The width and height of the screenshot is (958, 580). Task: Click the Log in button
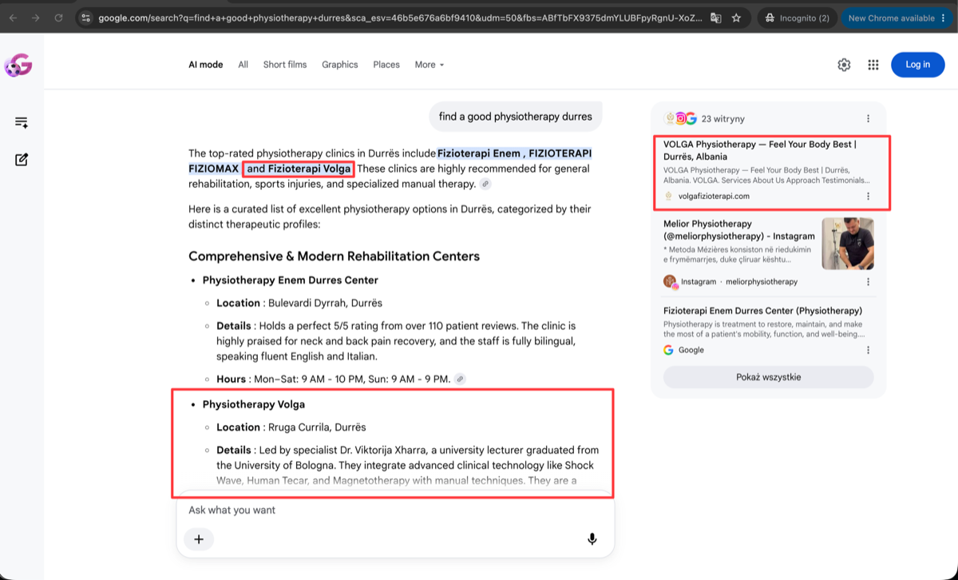click(x=918, y=65)
